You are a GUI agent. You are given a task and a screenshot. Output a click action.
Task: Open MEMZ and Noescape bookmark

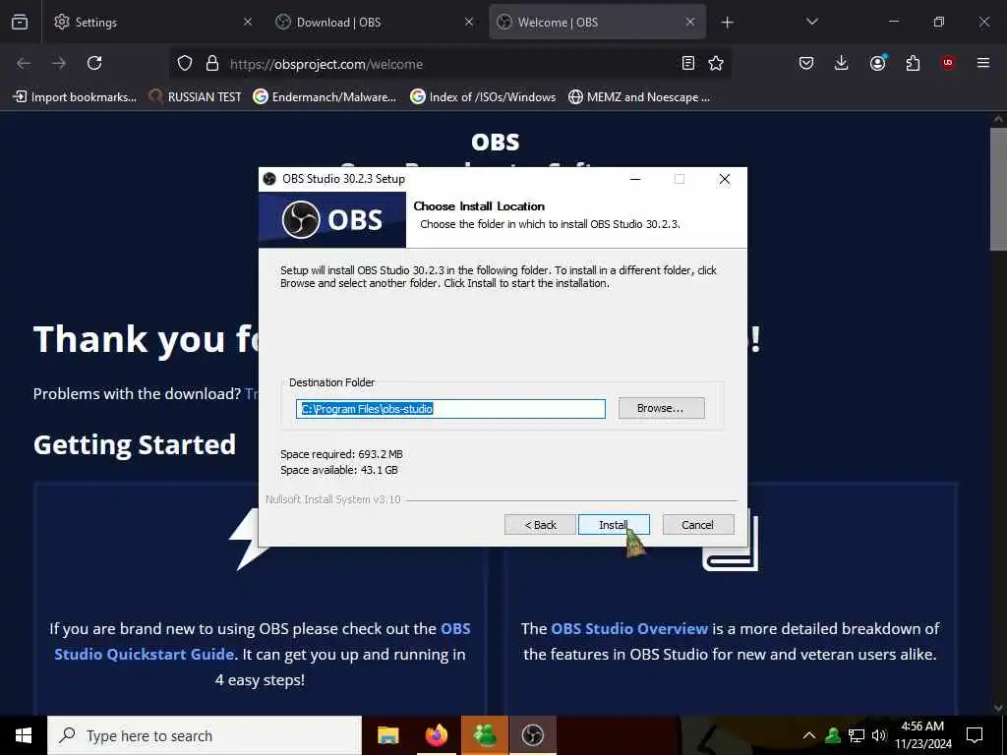click(639, 97)
